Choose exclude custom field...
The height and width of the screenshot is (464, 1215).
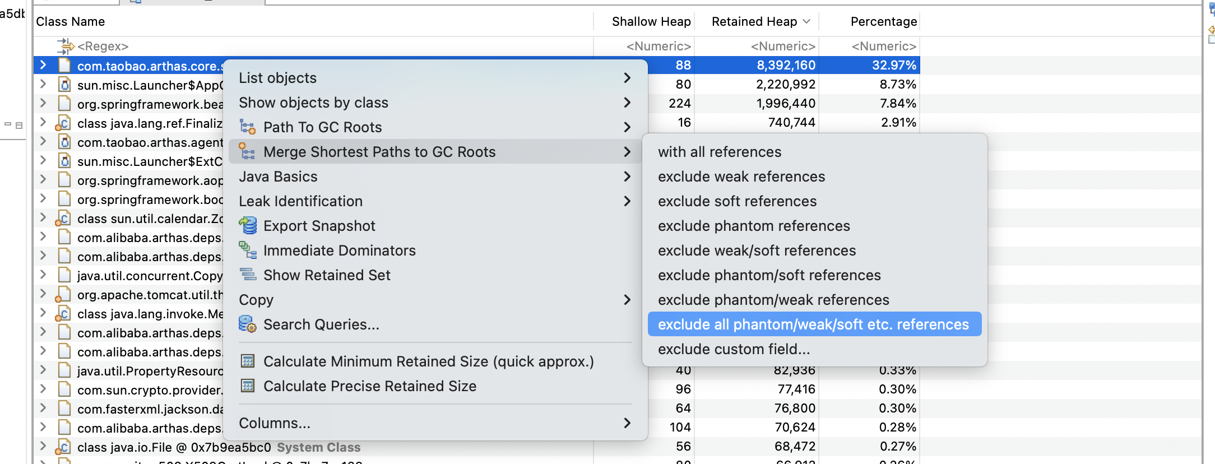814,349
